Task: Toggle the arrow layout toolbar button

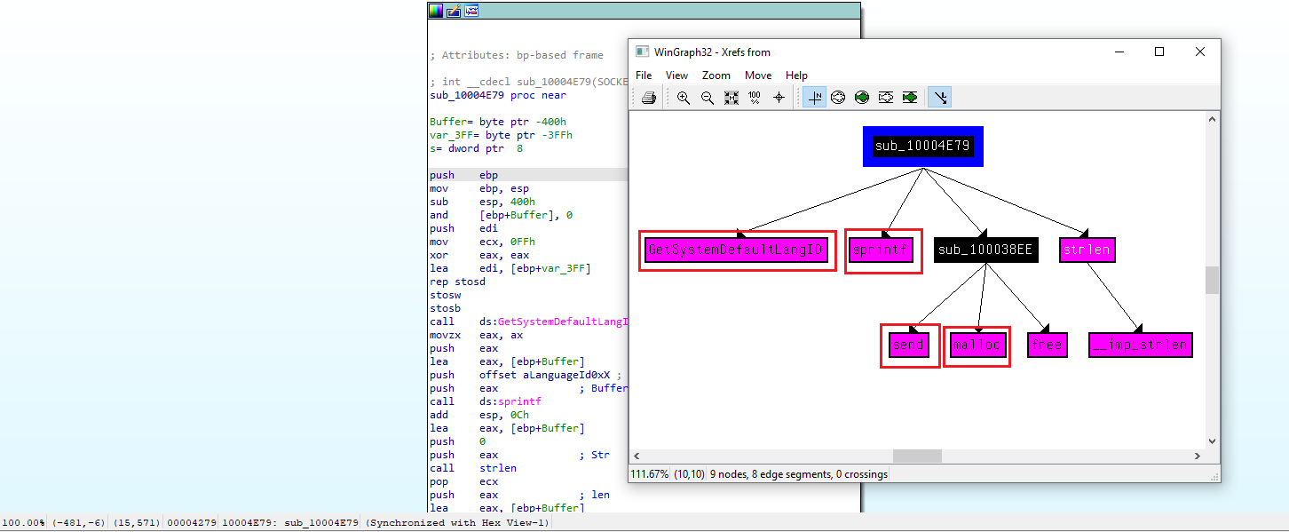Action: (x=939, y=98)
